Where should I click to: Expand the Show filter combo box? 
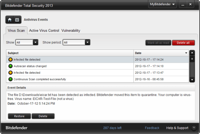(x=27, y=42)
